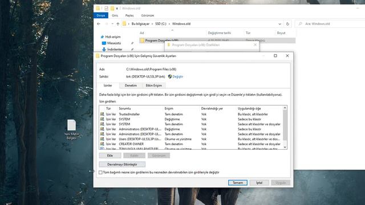Open the Quick Access toolbar customize dropdown
This screenshot has height=205, width=365.
(x=117, y=9)
